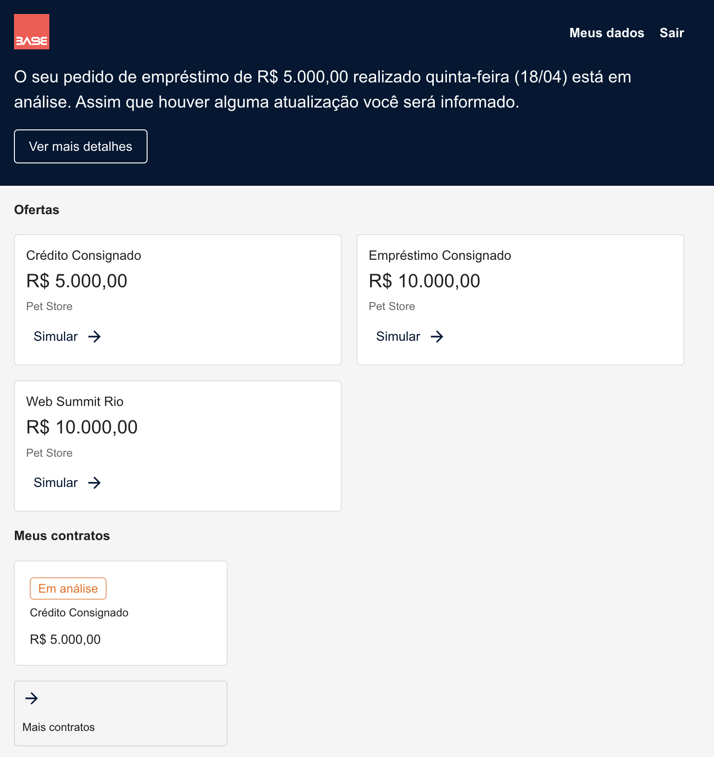Open the Mais contratos link
The height and width of the screenshot is (757, 714).
coord(59,727)
